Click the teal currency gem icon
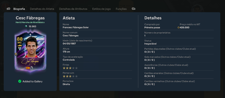The image size is (225, 98). [26, 26]
